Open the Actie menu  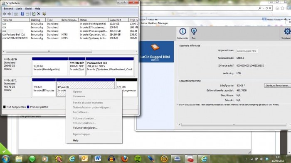[x=19, y=9]
